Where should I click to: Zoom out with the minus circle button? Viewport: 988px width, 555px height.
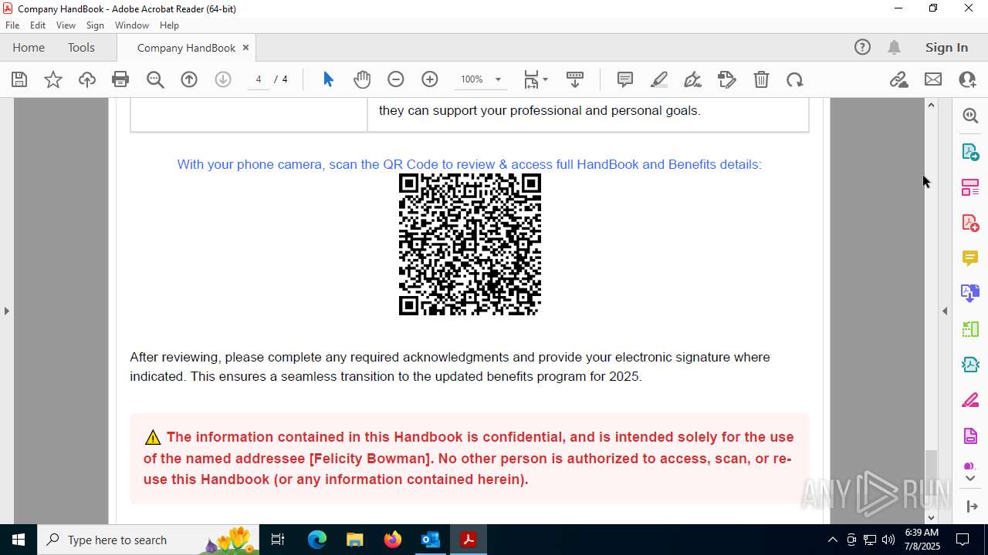pyautogui.click(x=396, y=79)
